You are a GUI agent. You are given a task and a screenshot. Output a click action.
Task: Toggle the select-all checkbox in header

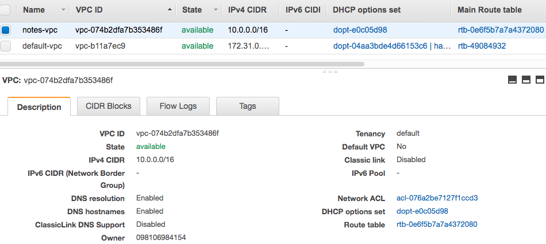point(6,10)
